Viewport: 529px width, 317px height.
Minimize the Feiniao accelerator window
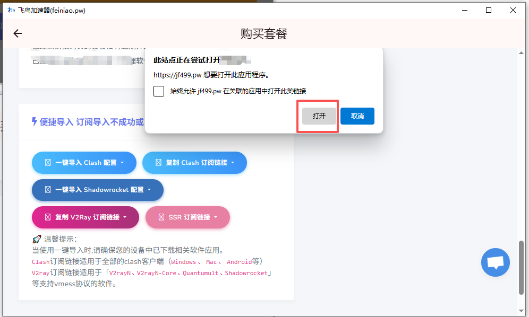point(464,10)
